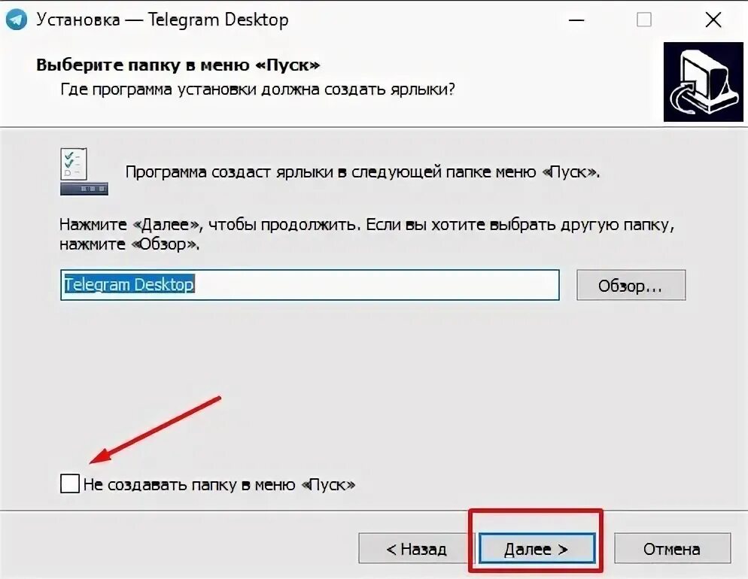The width and height of the screenshot is (748, 579).
Task: Click the checklist shortcuts icon
Action: click(x=84, y=171)
